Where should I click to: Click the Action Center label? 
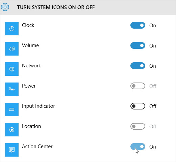[x=37, y=147]
